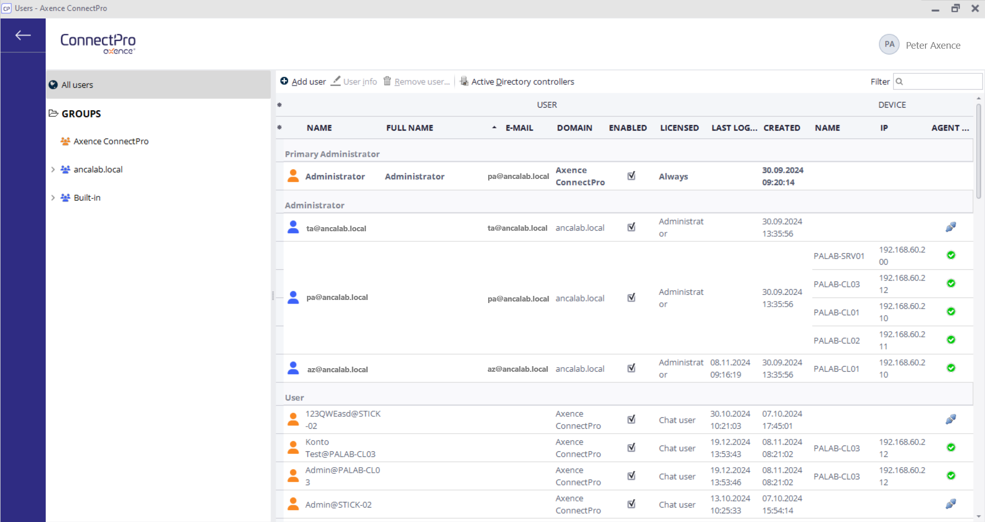Click Active Directory controllers button
This screenshot has width=985, height=522.
point(522,82)
